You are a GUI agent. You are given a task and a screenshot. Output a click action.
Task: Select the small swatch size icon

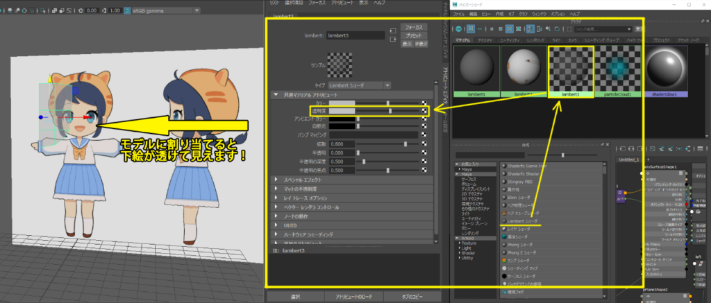click(x=492, y=28)
